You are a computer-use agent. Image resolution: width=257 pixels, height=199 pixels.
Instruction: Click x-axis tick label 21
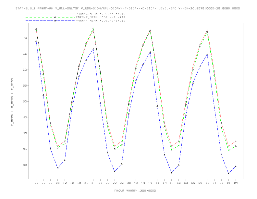86,183
